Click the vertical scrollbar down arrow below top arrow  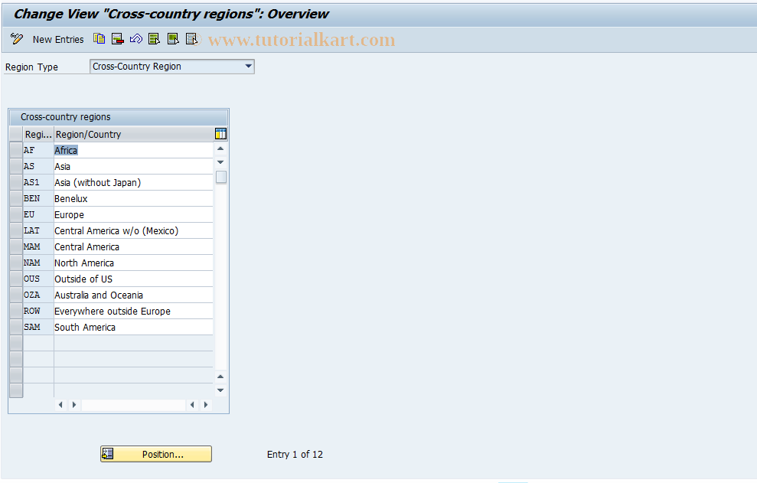[x=220, y=162]
